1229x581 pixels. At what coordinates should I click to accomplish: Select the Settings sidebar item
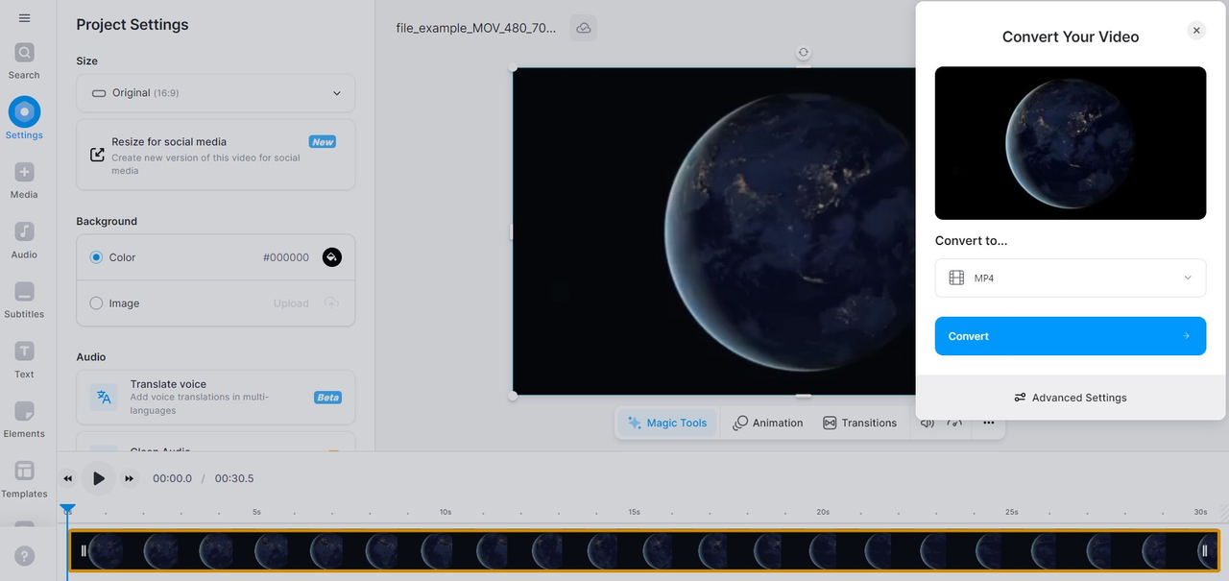(24, 119)
